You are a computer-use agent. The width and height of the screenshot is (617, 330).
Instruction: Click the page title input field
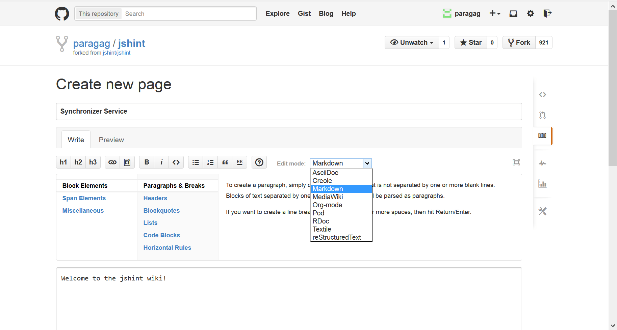pyautogui.click(x=289, y=111)
